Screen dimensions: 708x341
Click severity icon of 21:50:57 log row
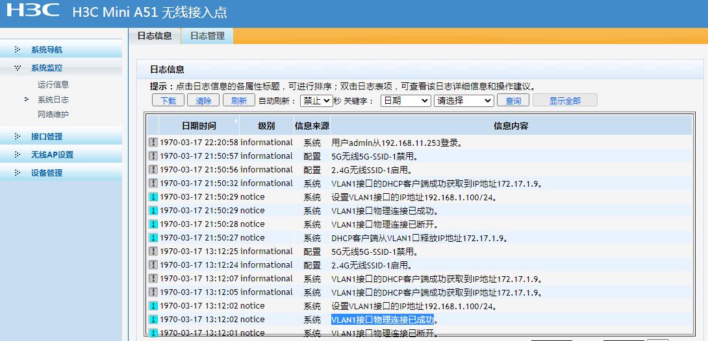[153, 156]
